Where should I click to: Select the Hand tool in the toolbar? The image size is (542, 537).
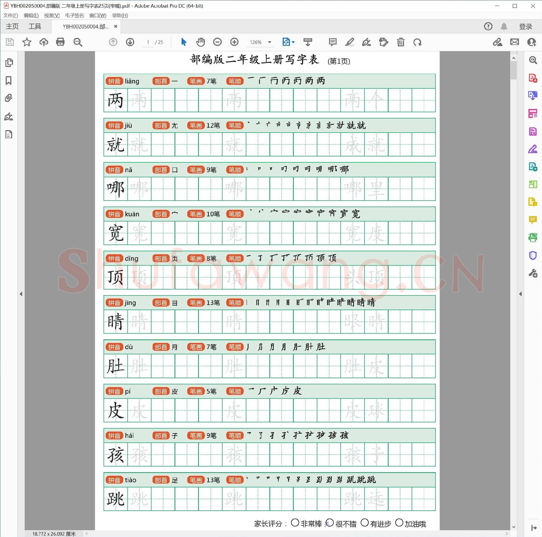200,42
